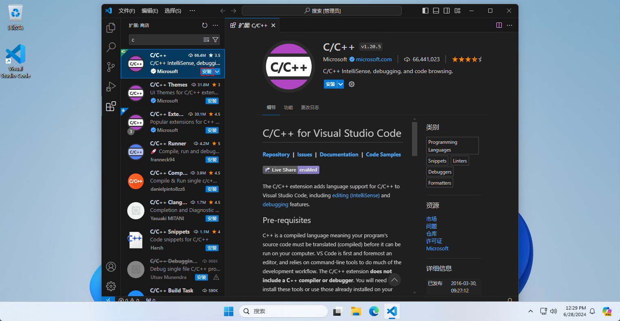Image resolution: width=620 pixels, height=321 pixels.
Task: Toggle the primary sidebar visibility
Action: 425,10
